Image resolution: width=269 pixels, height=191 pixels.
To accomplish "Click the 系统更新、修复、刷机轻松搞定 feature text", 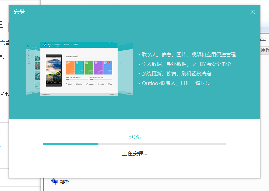I will pos(176,74).
